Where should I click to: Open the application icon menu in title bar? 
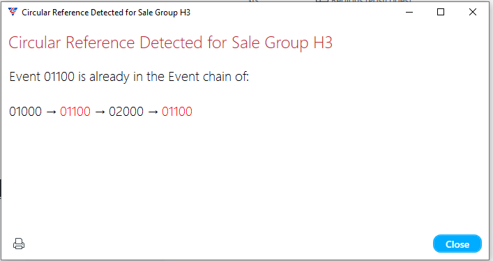point(13,12)
